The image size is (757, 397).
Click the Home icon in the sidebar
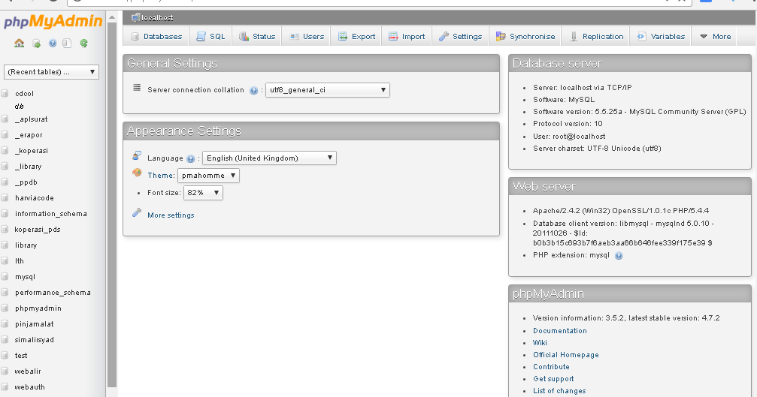tap(20, 44)
